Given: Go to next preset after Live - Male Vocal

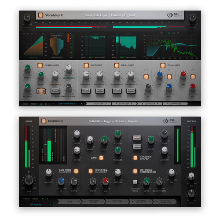Looking at the screenshot, I should click(82, 103).
